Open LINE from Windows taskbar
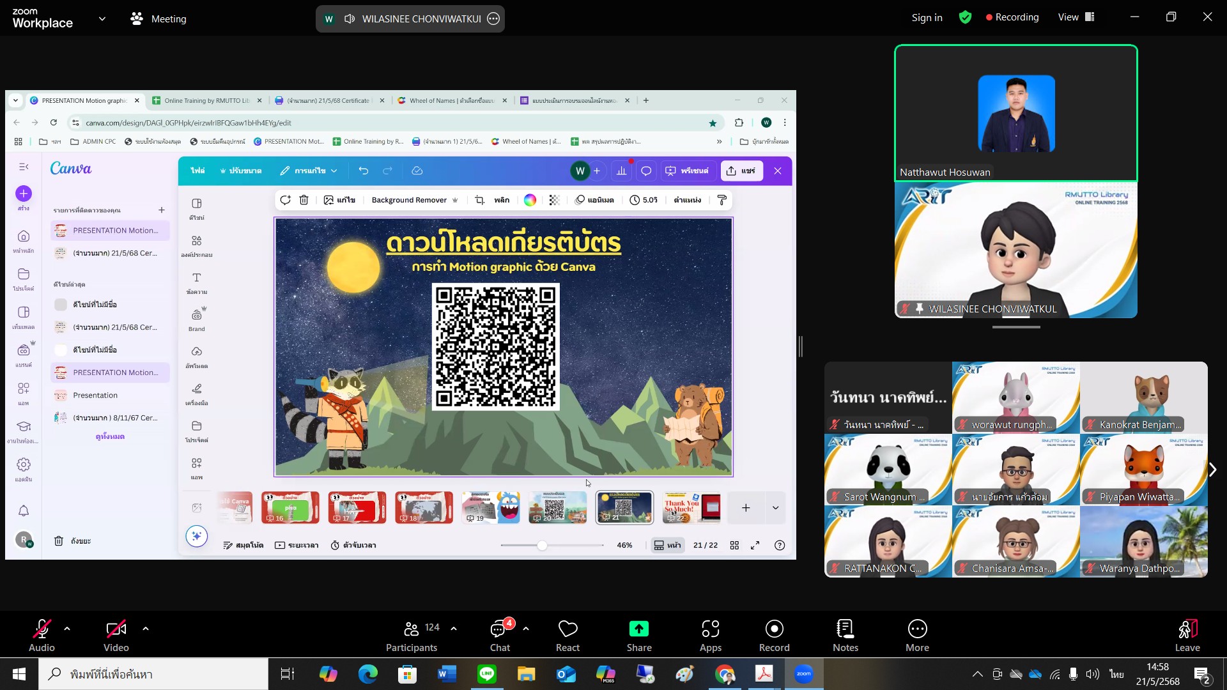This screenshot has width=1227, height=690. click(487, 674)
